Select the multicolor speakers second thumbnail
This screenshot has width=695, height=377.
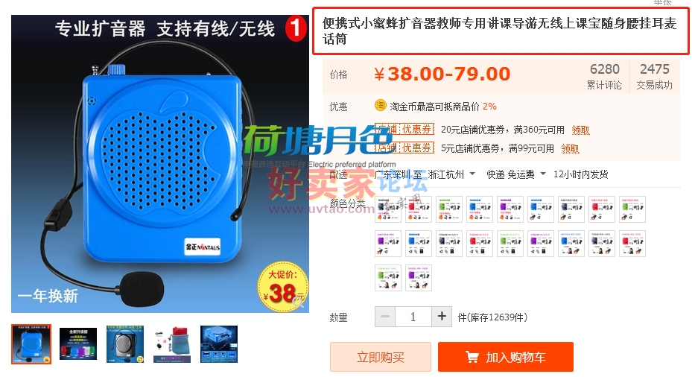pyautogui.click(x=78, y=344)
